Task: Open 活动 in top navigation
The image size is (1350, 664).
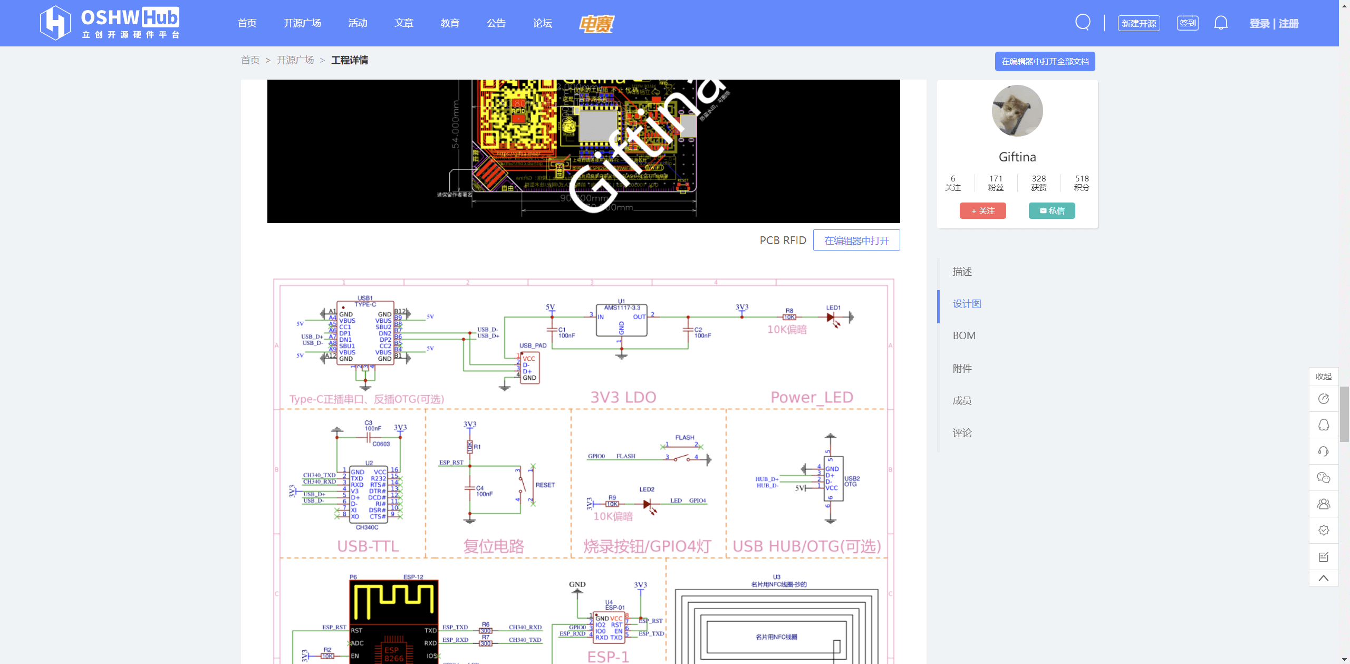Action: click(x=358, y=23)
